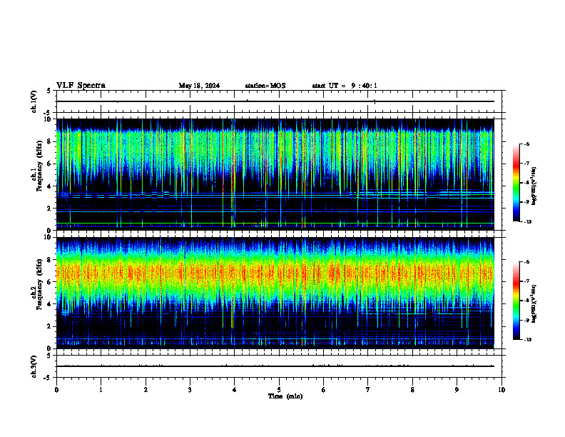Viewport: 565px width, 437px height.
Task: Click the 'VLF Spectra' plot title
Action: click(x=81, y=86)
